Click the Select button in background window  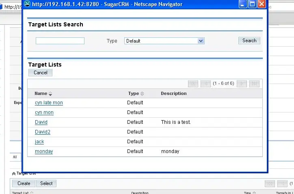click(x=46, y=183)
